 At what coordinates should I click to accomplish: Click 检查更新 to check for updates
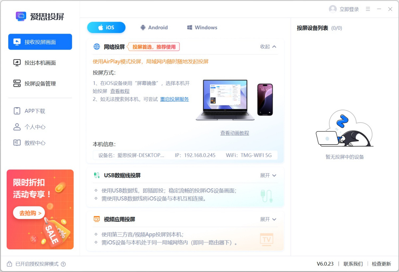381,264
